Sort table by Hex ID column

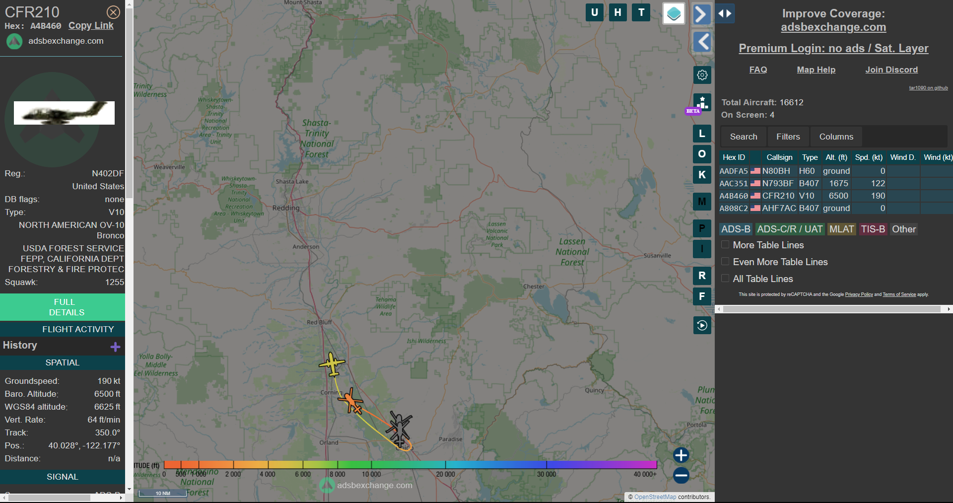734,157
